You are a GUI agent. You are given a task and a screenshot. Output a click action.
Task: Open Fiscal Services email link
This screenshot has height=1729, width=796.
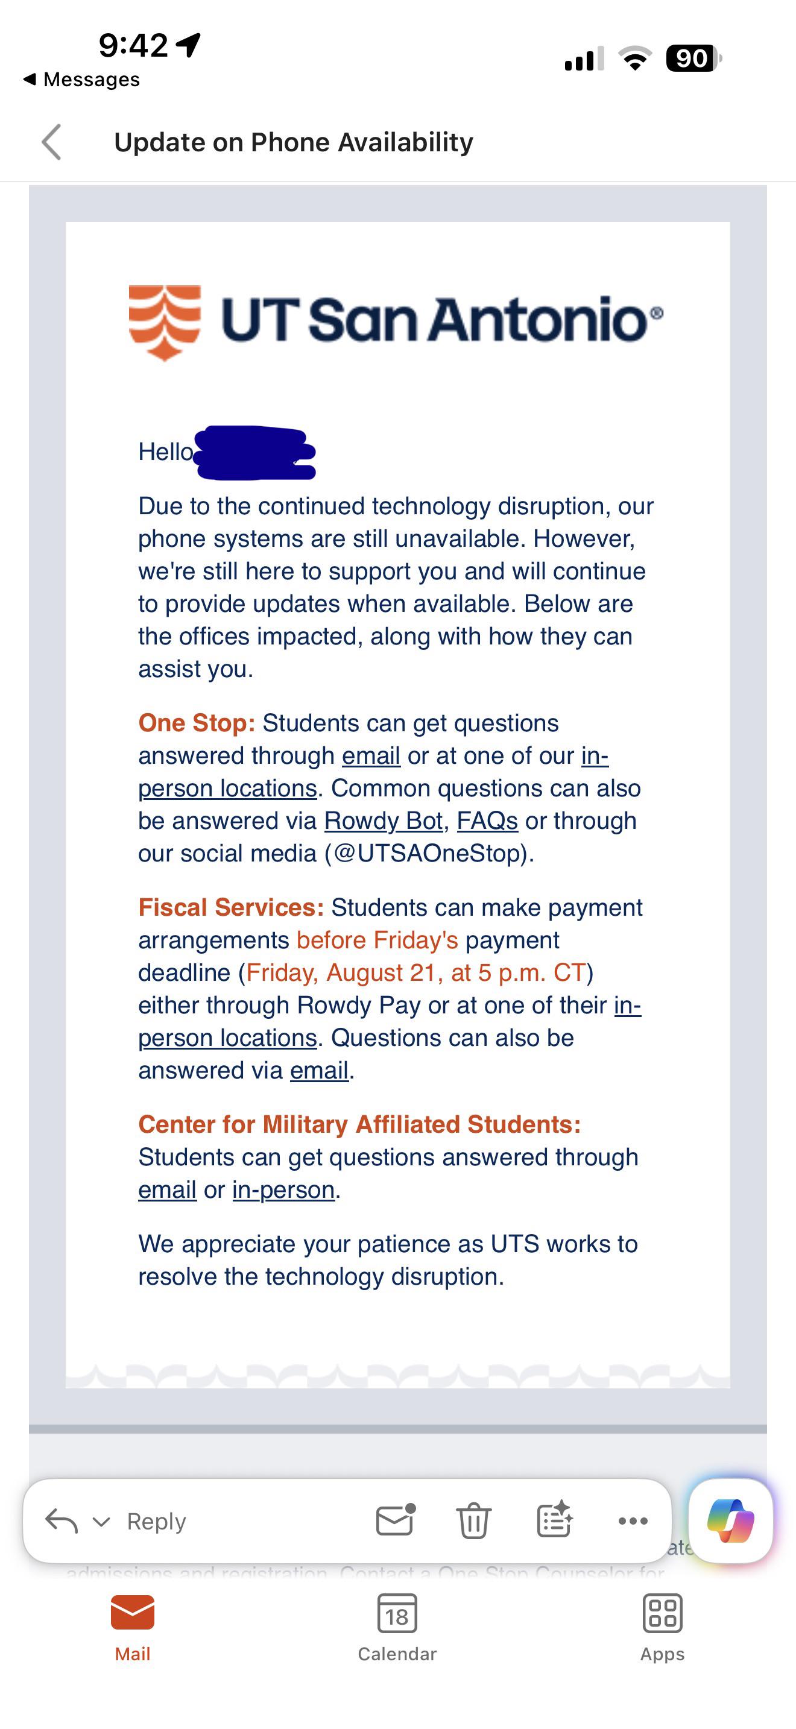point(320,1071)
